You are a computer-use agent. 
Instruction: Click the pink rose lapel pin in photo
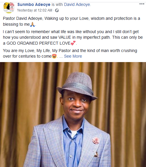click(x=96, y=141)
